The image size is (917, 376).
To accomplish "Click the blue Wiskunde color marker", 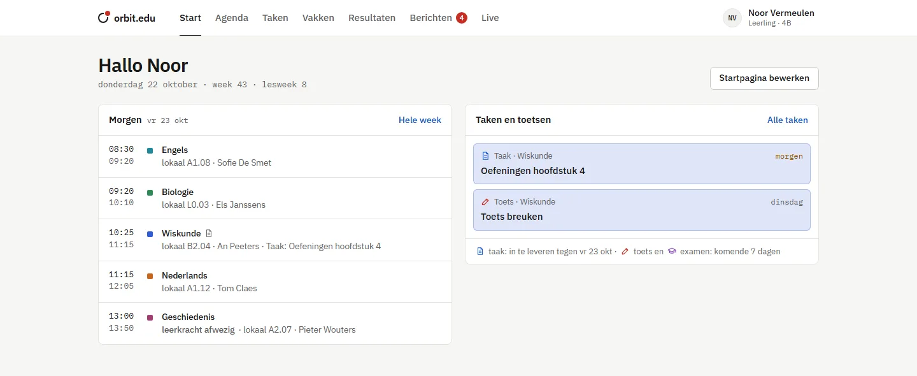I will 150,235.
